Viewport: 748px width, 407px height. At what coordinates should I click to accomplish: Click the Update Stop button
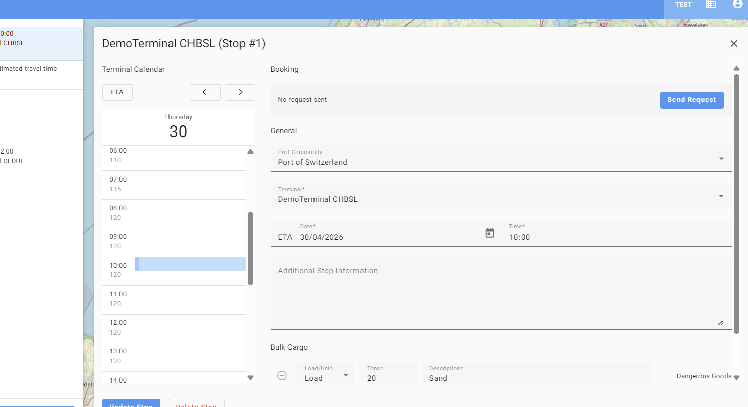point(131,403)
